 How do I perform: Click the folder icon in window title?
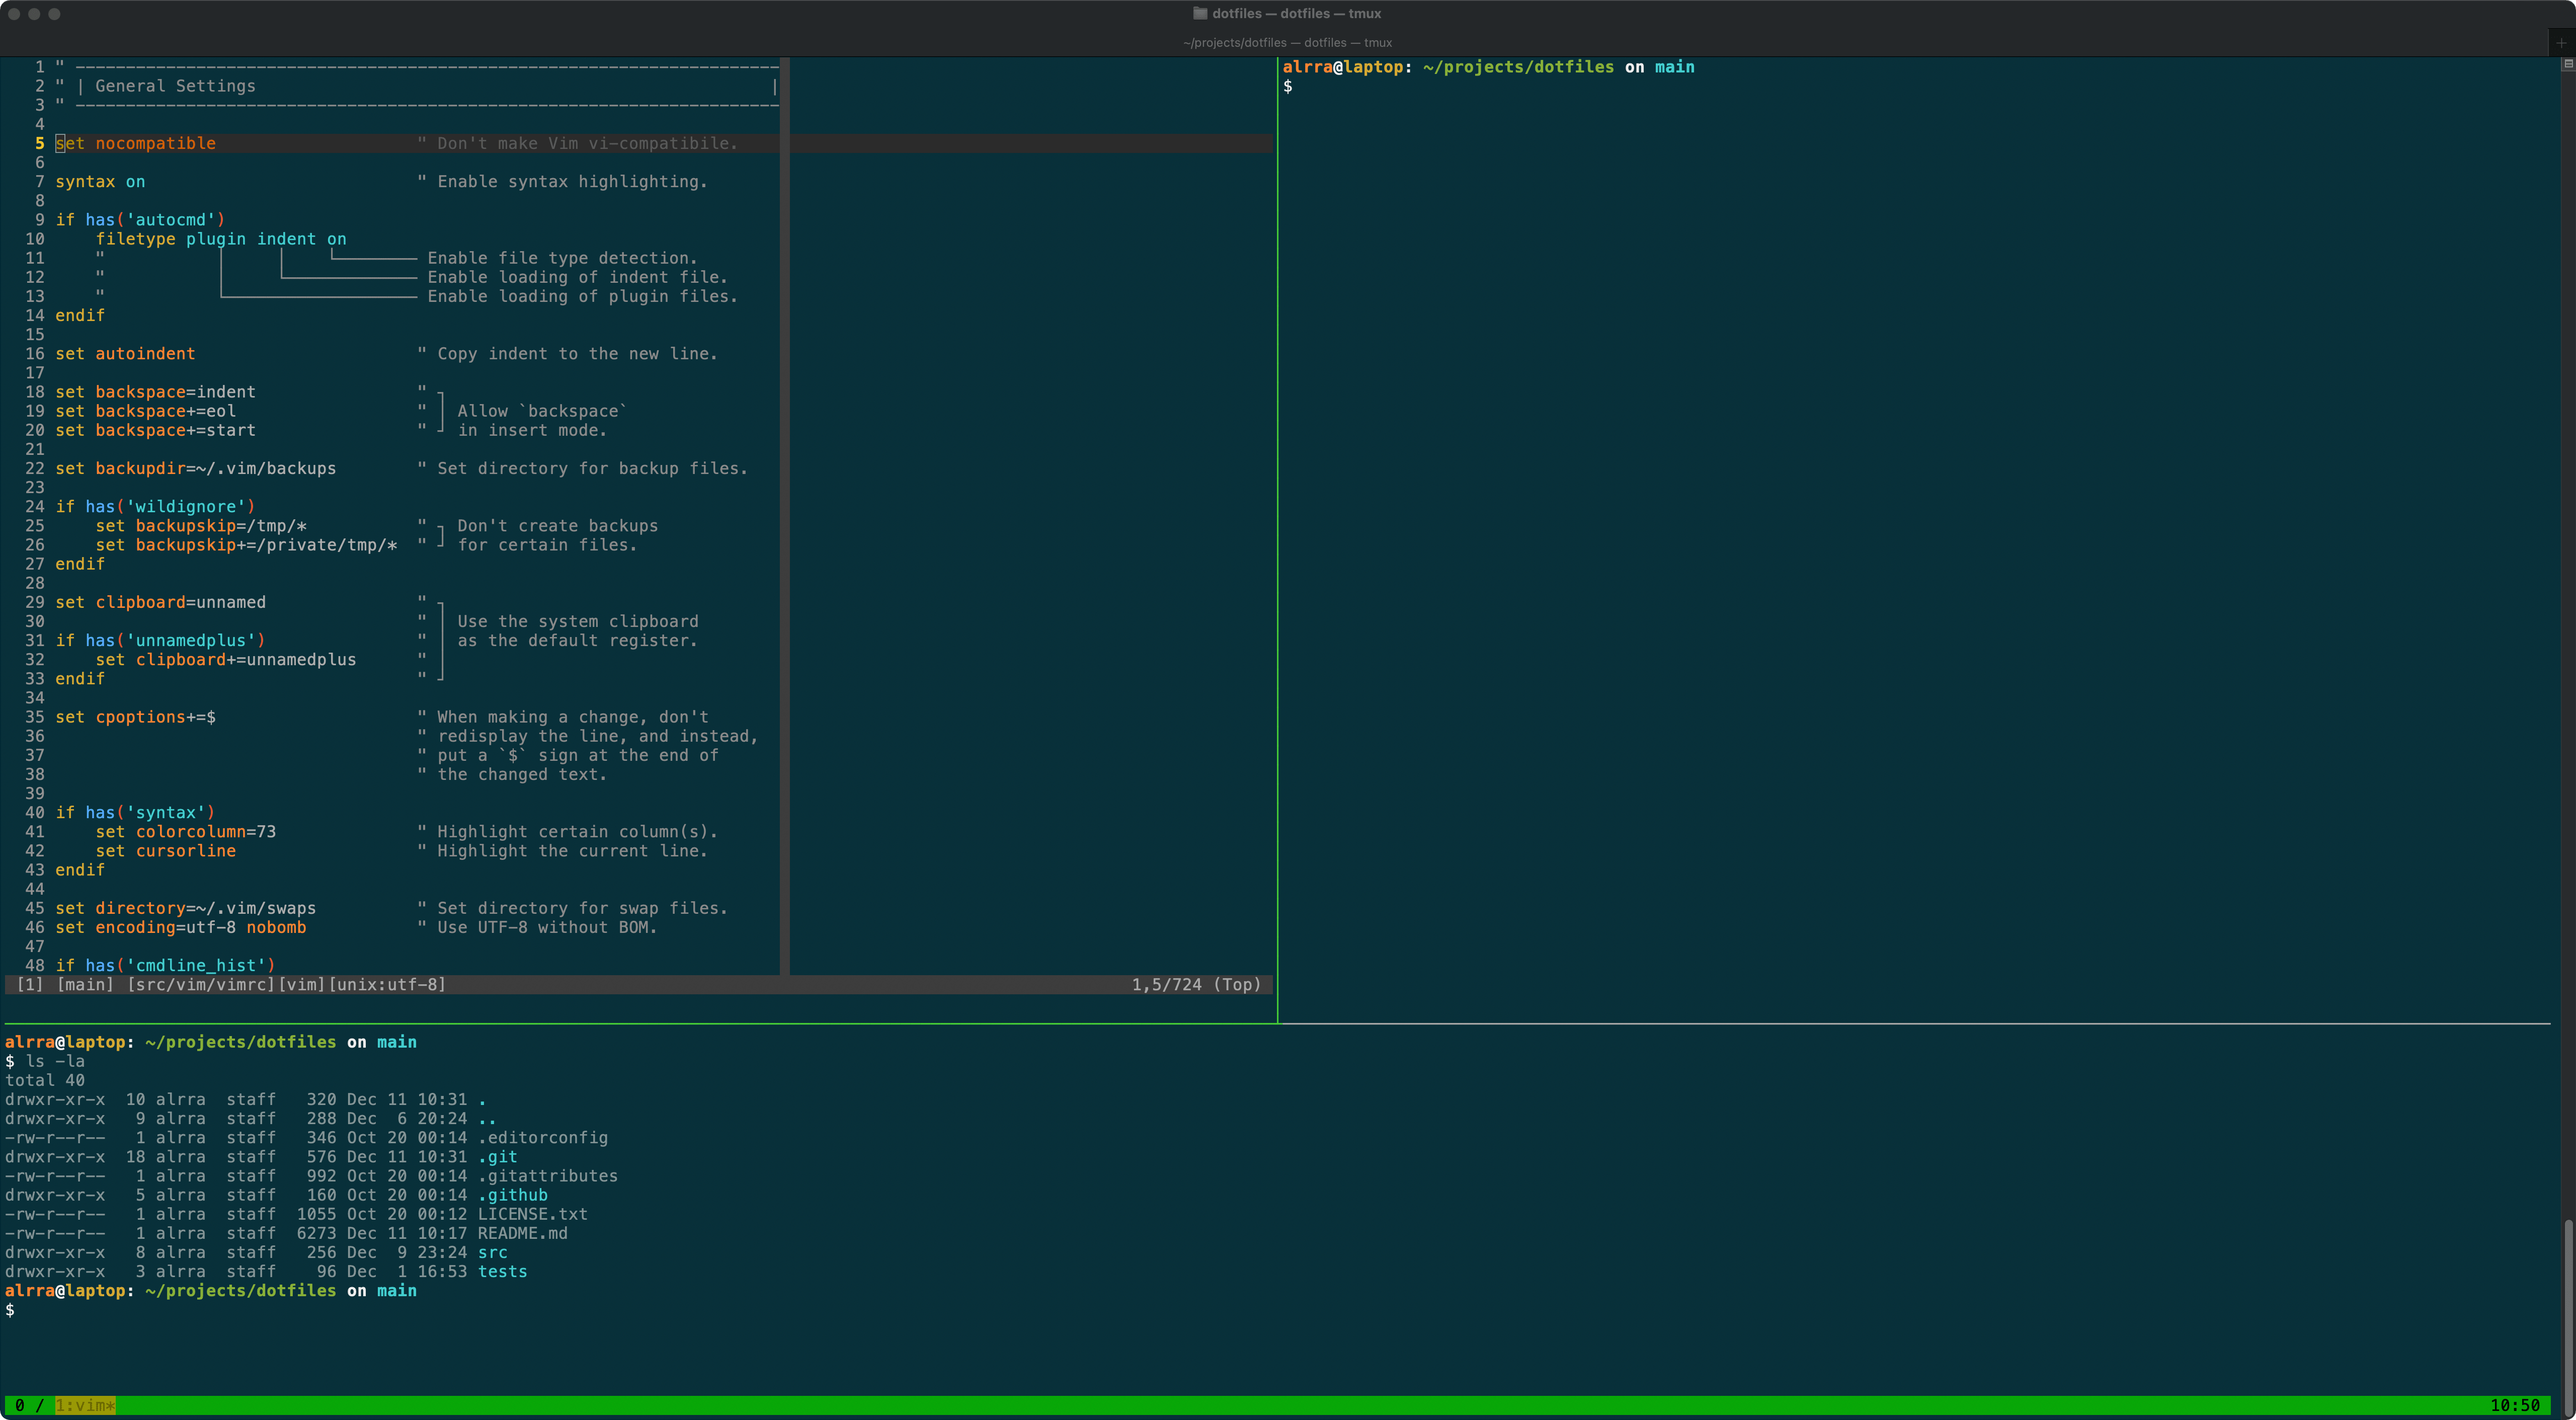coord(1200,14)
